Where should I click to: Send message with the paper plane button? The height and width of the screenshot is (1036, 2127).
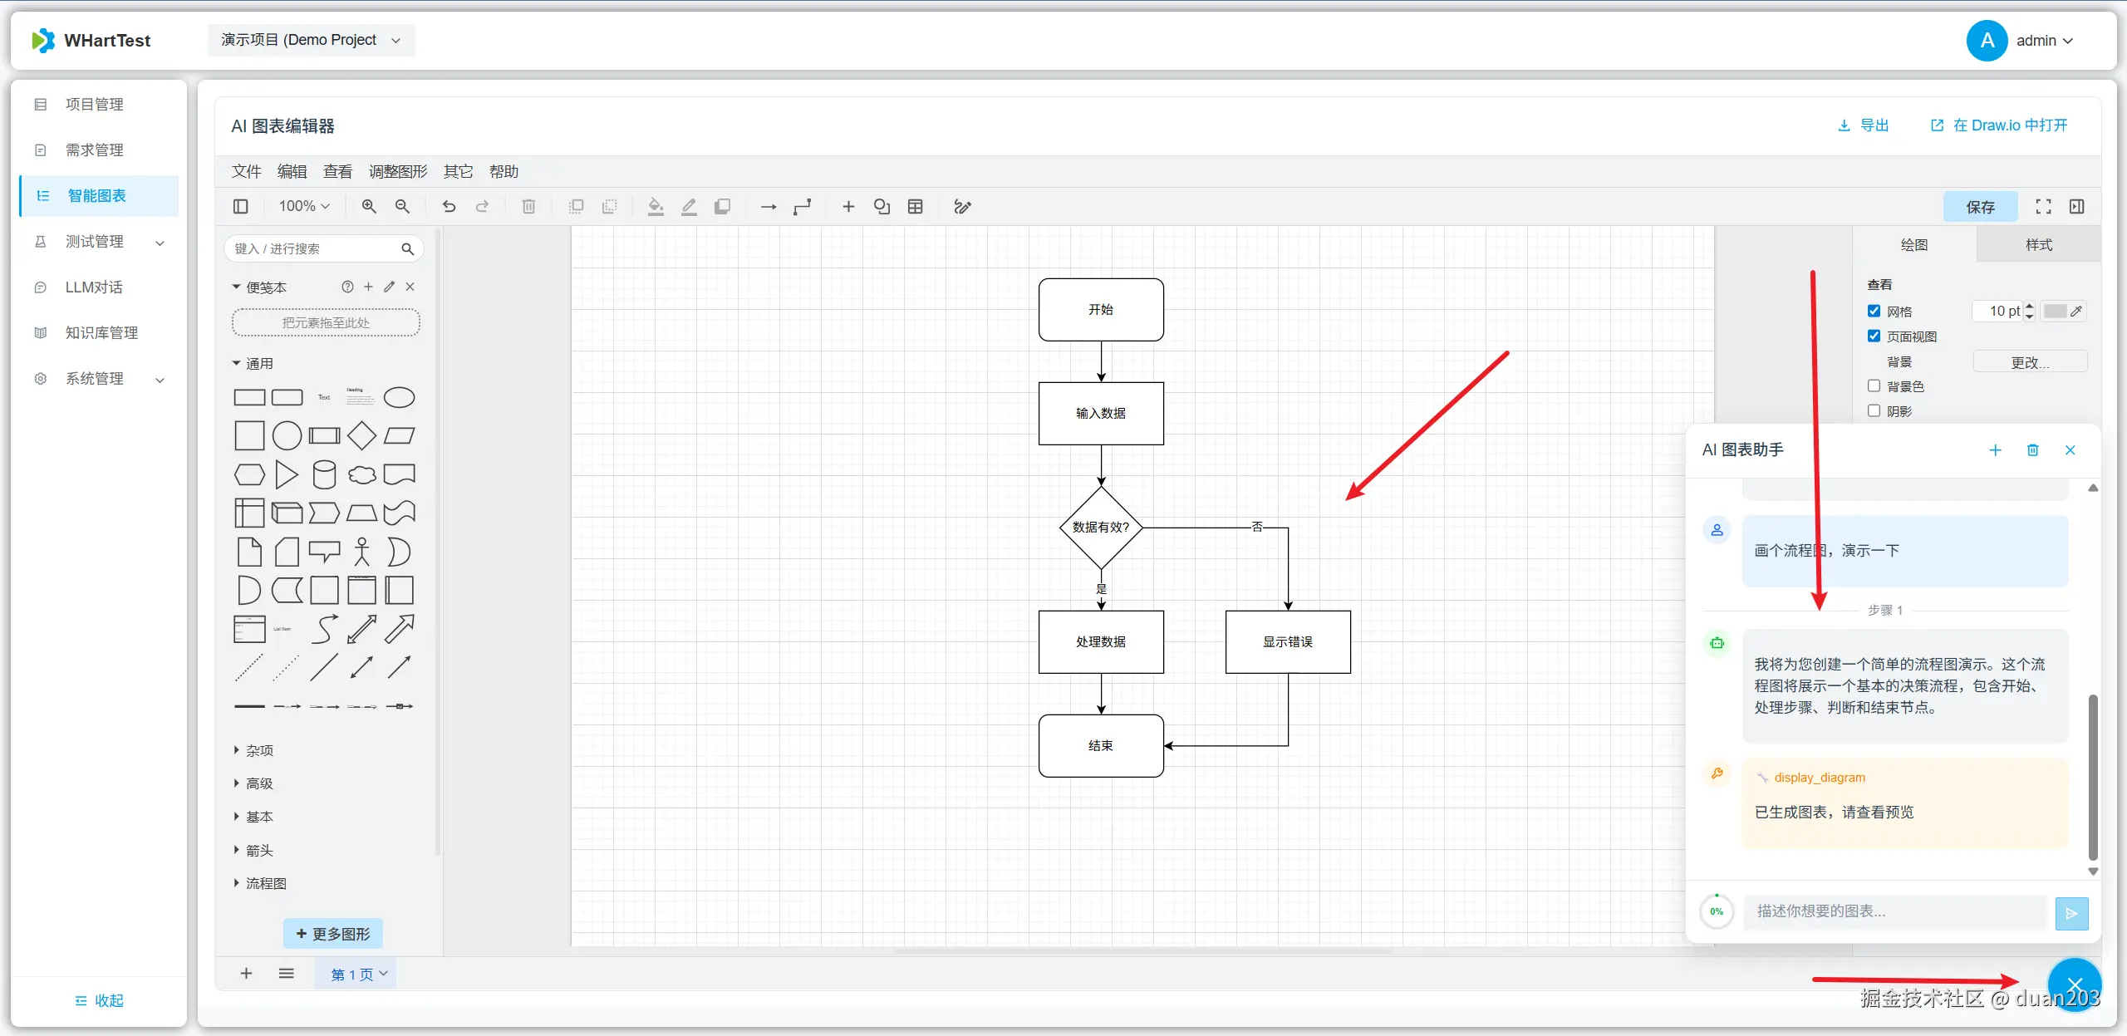click(2071, 913)
